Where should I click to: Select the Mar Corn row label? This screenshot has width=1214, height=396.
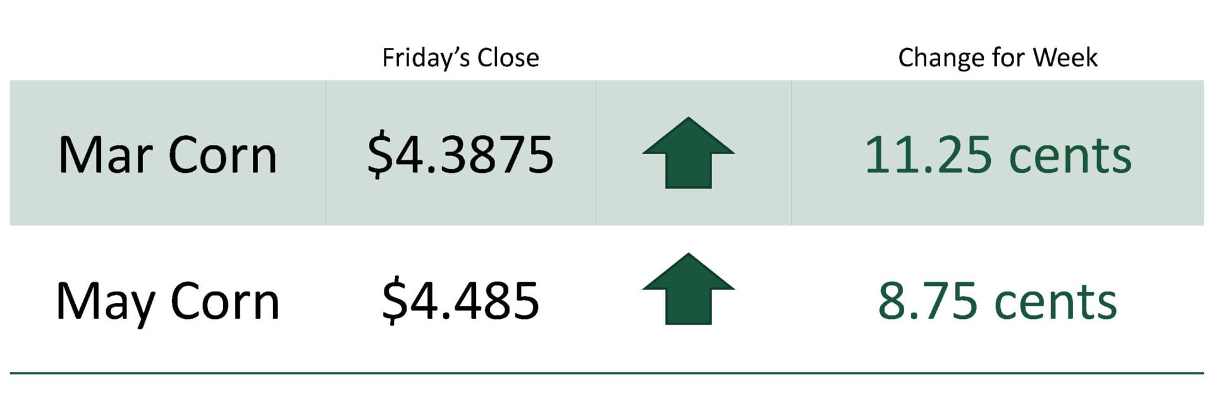coord(168,155)
